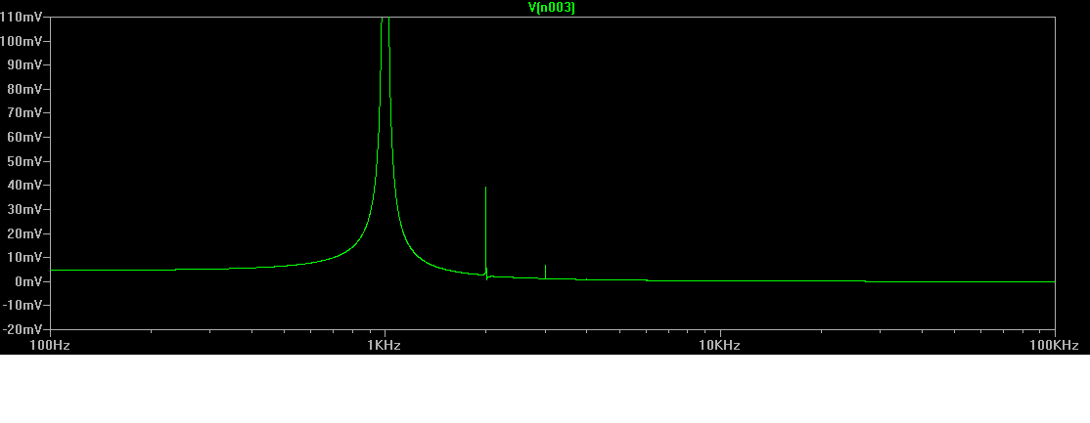Screen dimensions: 1090x423
Task: Click the -10mV vertical axis label
Action: click(x=23, y=305)
